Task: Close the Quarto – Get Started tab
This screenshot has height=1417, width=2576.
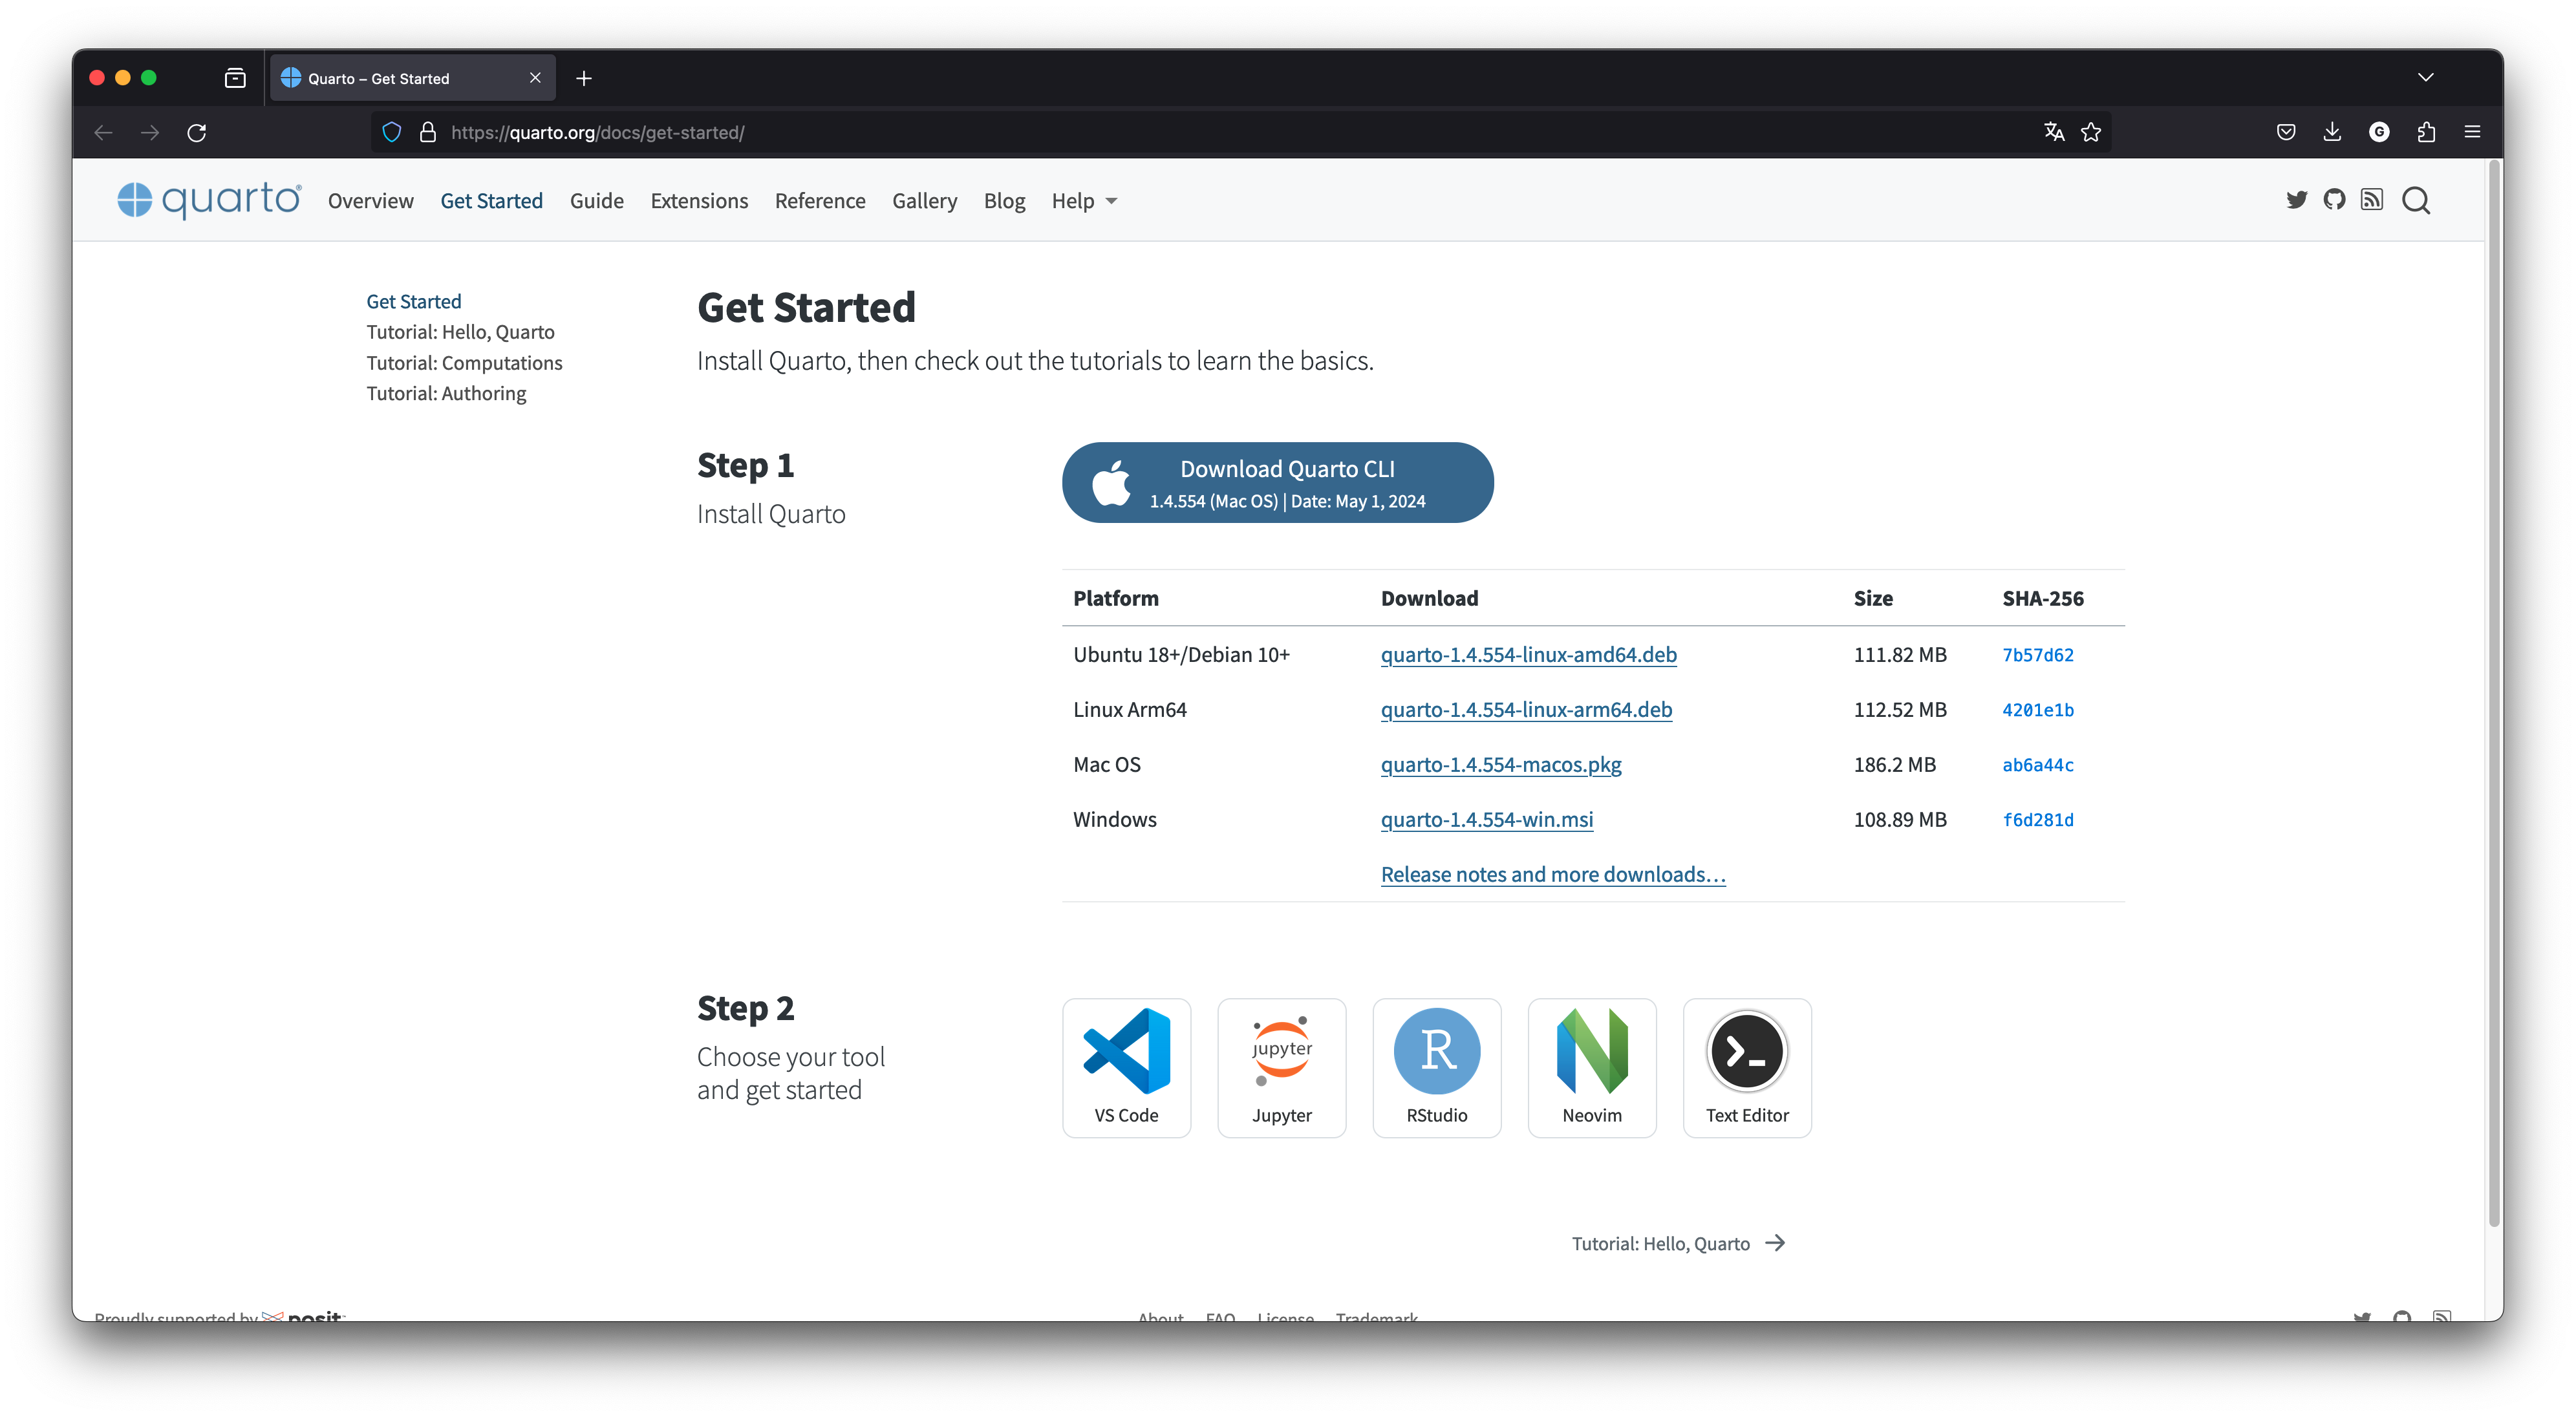Action: [x=535, y=78]
